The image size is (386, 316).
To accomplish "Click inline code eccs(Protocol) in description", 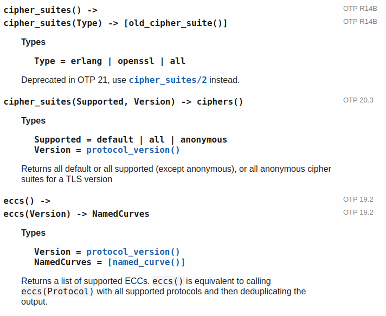I will pos(57,292).
